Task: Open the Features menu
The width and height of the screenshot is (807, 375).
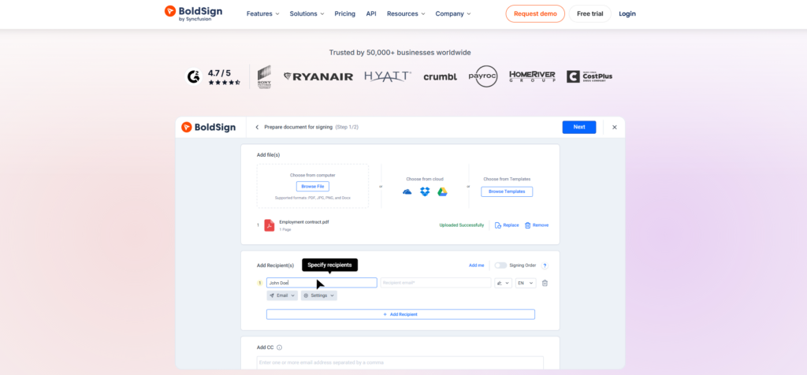Action: point(262,13)
